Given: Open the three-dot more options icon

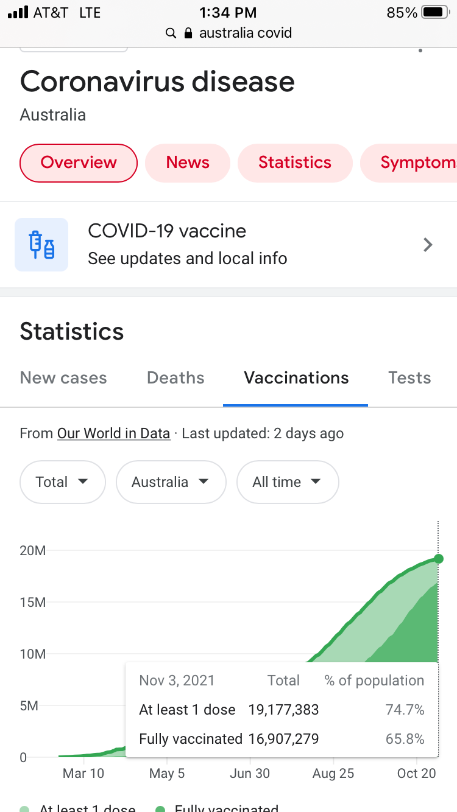Looking at the screenshot, I should pyautogui.click(x=420, y=51).
